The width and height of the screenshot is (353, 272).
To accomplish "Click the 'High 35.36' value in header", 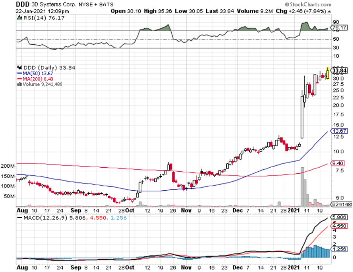I will [158, 11].
